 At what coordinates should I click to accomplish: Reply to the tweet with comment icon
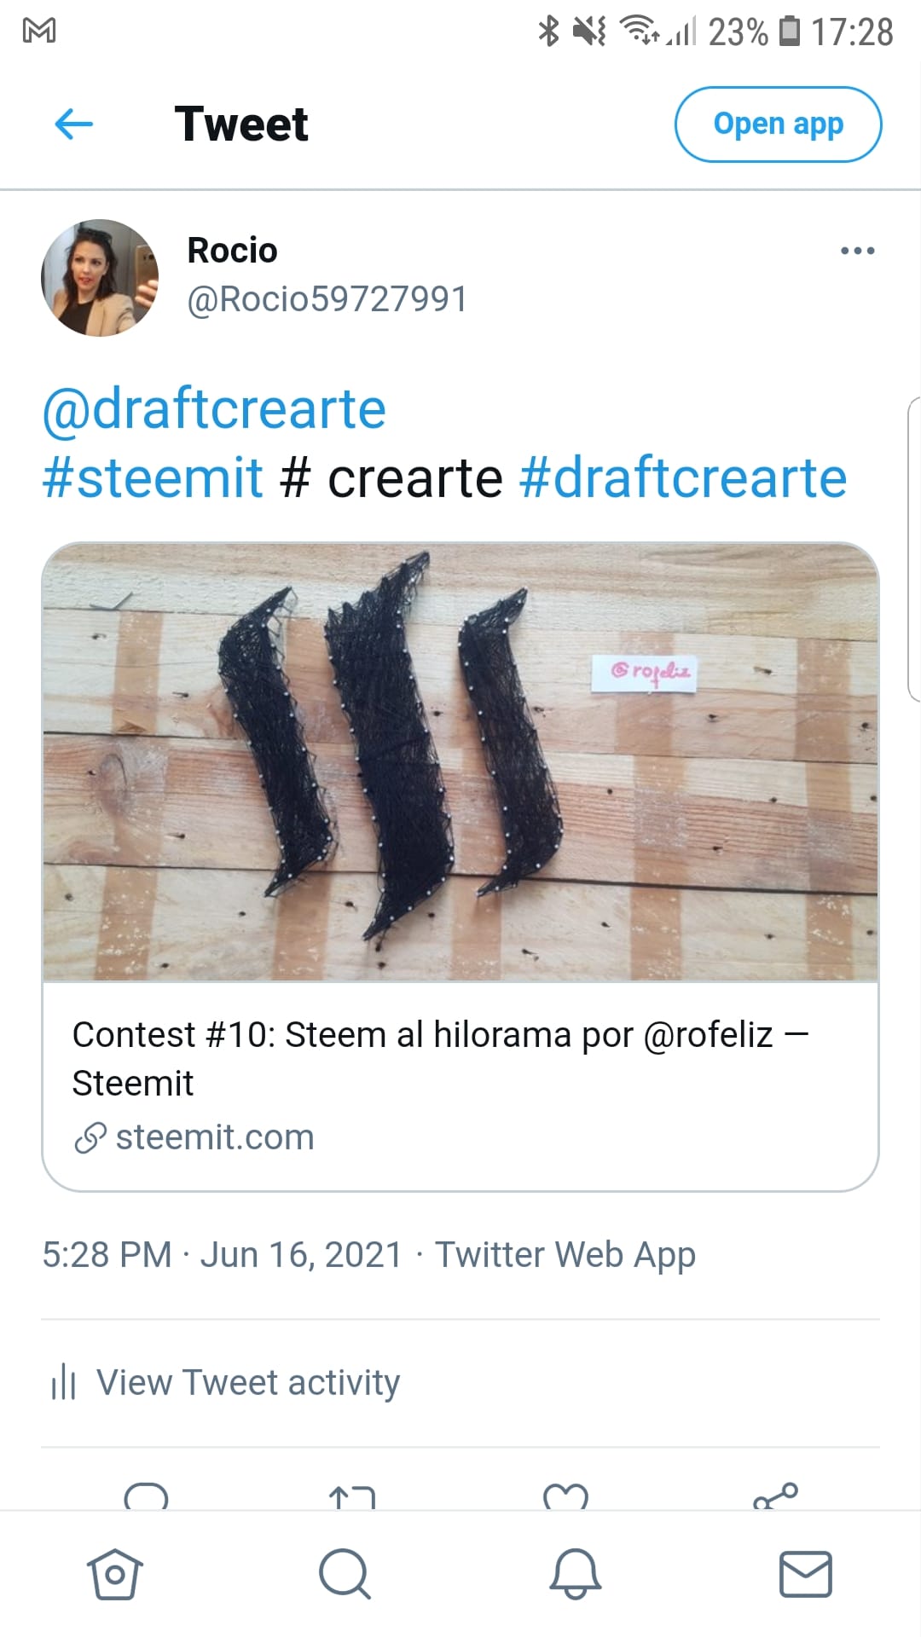coord(146,1497)
